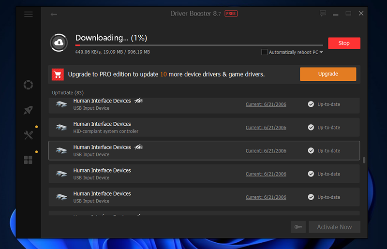
Task: Click the Activate Now button
Action: click(x=334, y=227)
